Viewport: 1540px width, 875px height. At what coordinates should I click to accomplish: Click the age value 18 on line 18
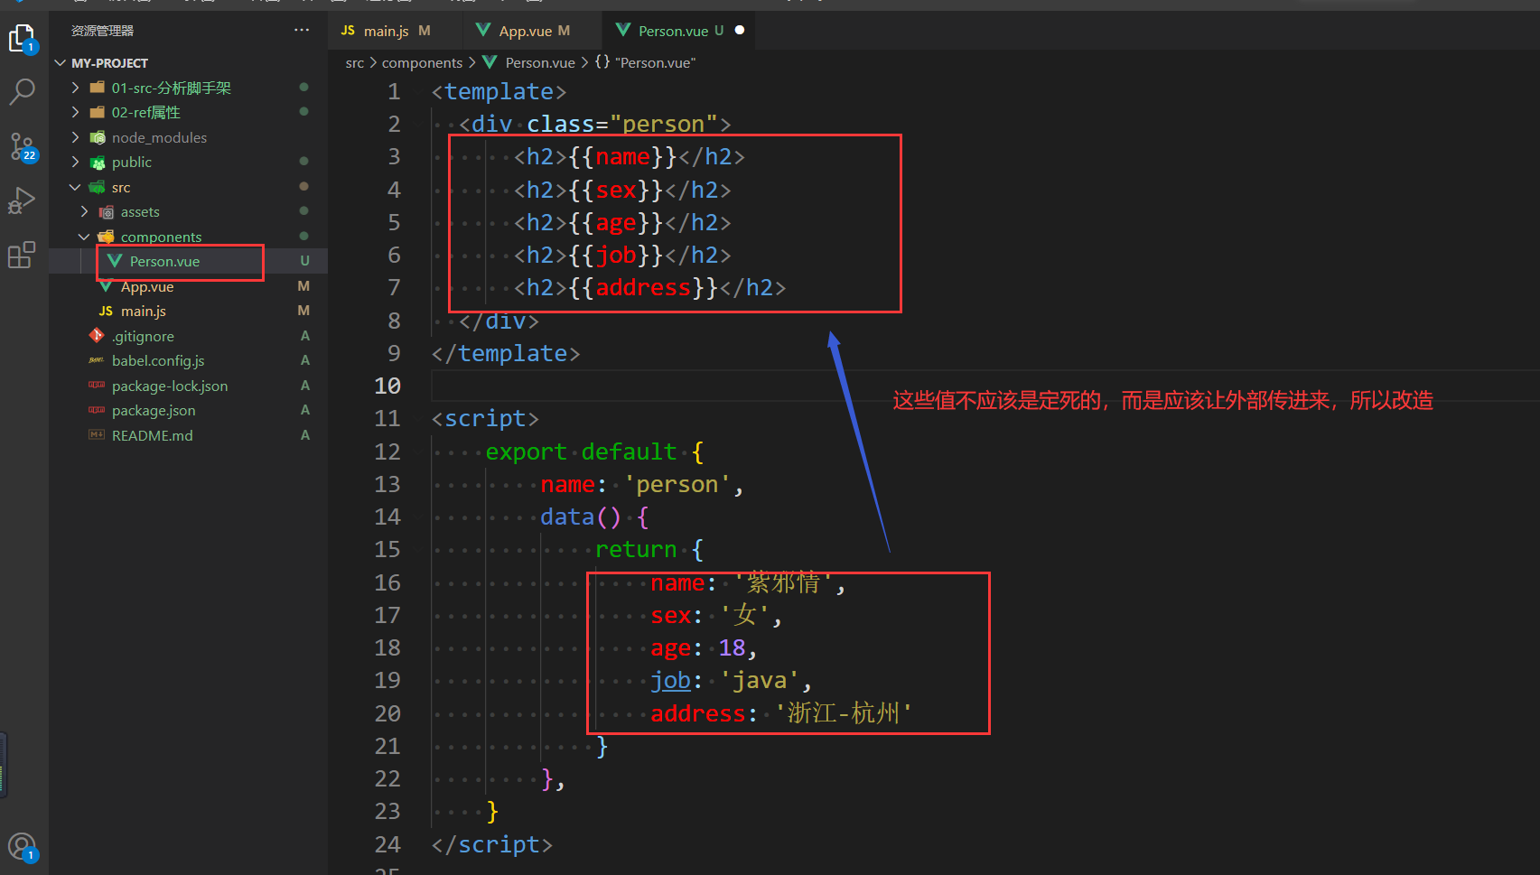[x=732, y=647]
